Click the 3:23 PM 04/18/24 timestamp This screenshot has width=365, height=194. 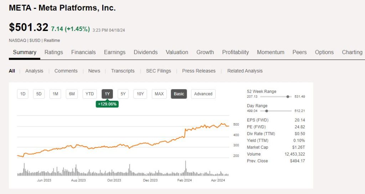point(109,30)
